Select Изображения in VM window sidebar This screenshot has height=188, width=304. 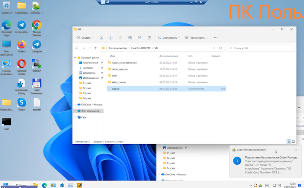click(91, 78)
